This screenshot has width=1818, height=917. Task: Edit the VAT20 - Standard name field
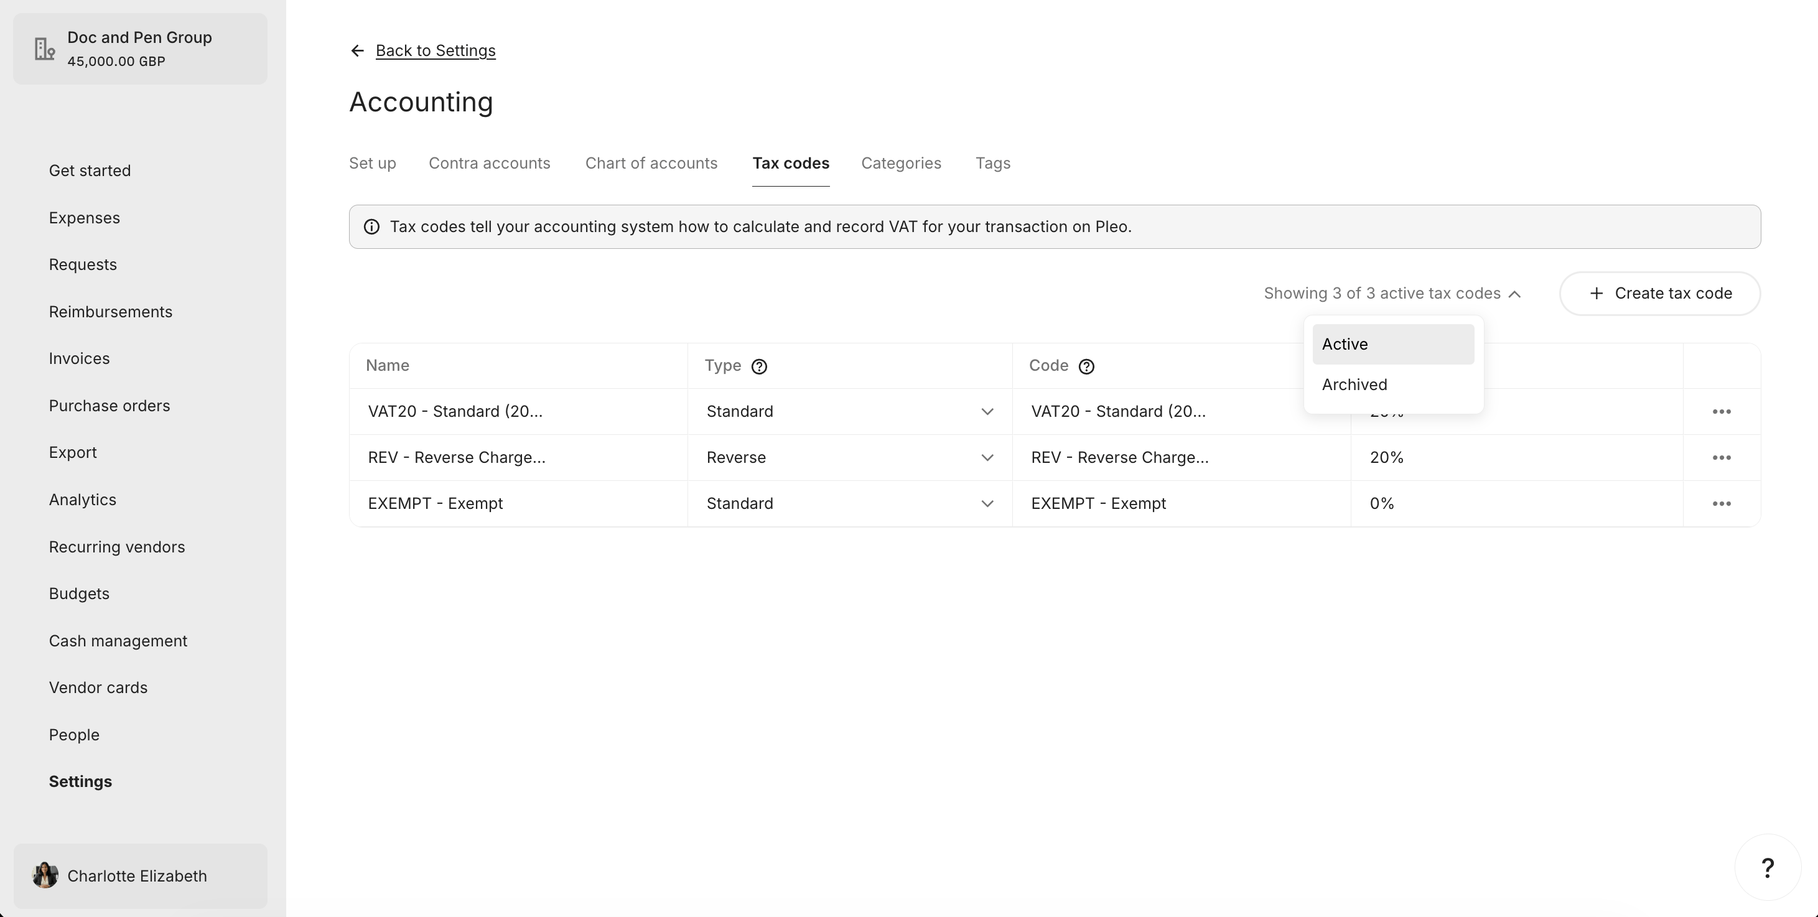coord(519,412)
